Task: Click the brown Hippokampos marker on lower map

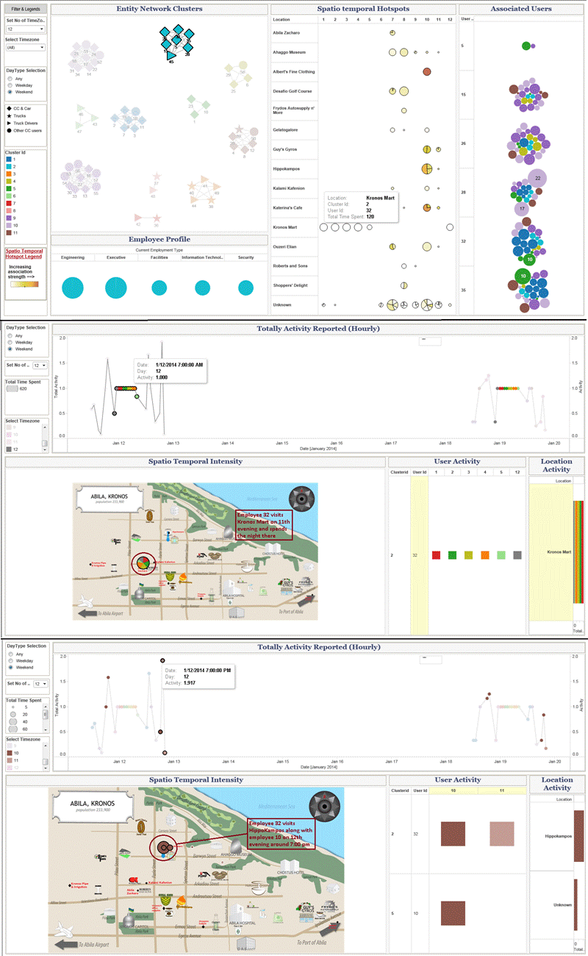Action: [166, 849]
